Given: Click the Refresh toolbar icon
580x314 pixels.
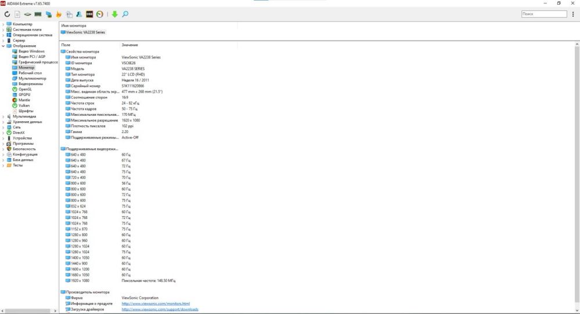Looking at the screenshot, I should 7,14.
